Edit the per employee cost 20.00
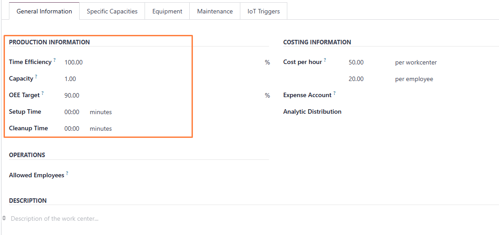Screen dimensions: 499x235 pyautogui.click(x=356, y=79)
